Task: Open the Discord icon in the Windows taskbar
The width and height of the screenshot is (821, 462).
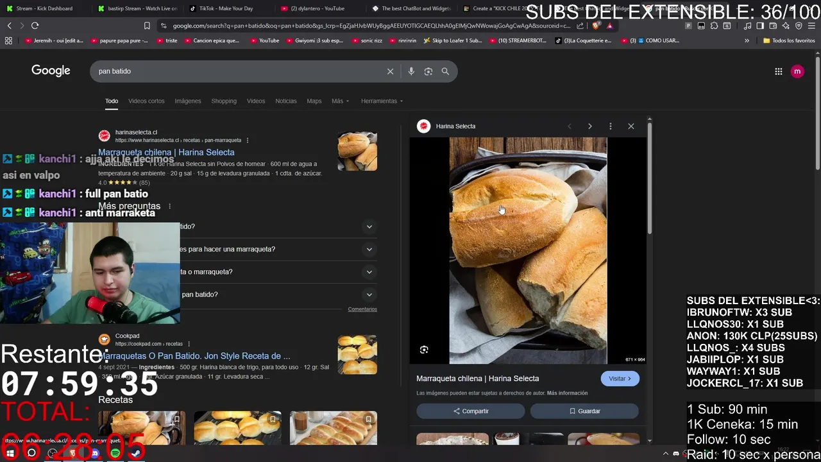Action: 95,453
